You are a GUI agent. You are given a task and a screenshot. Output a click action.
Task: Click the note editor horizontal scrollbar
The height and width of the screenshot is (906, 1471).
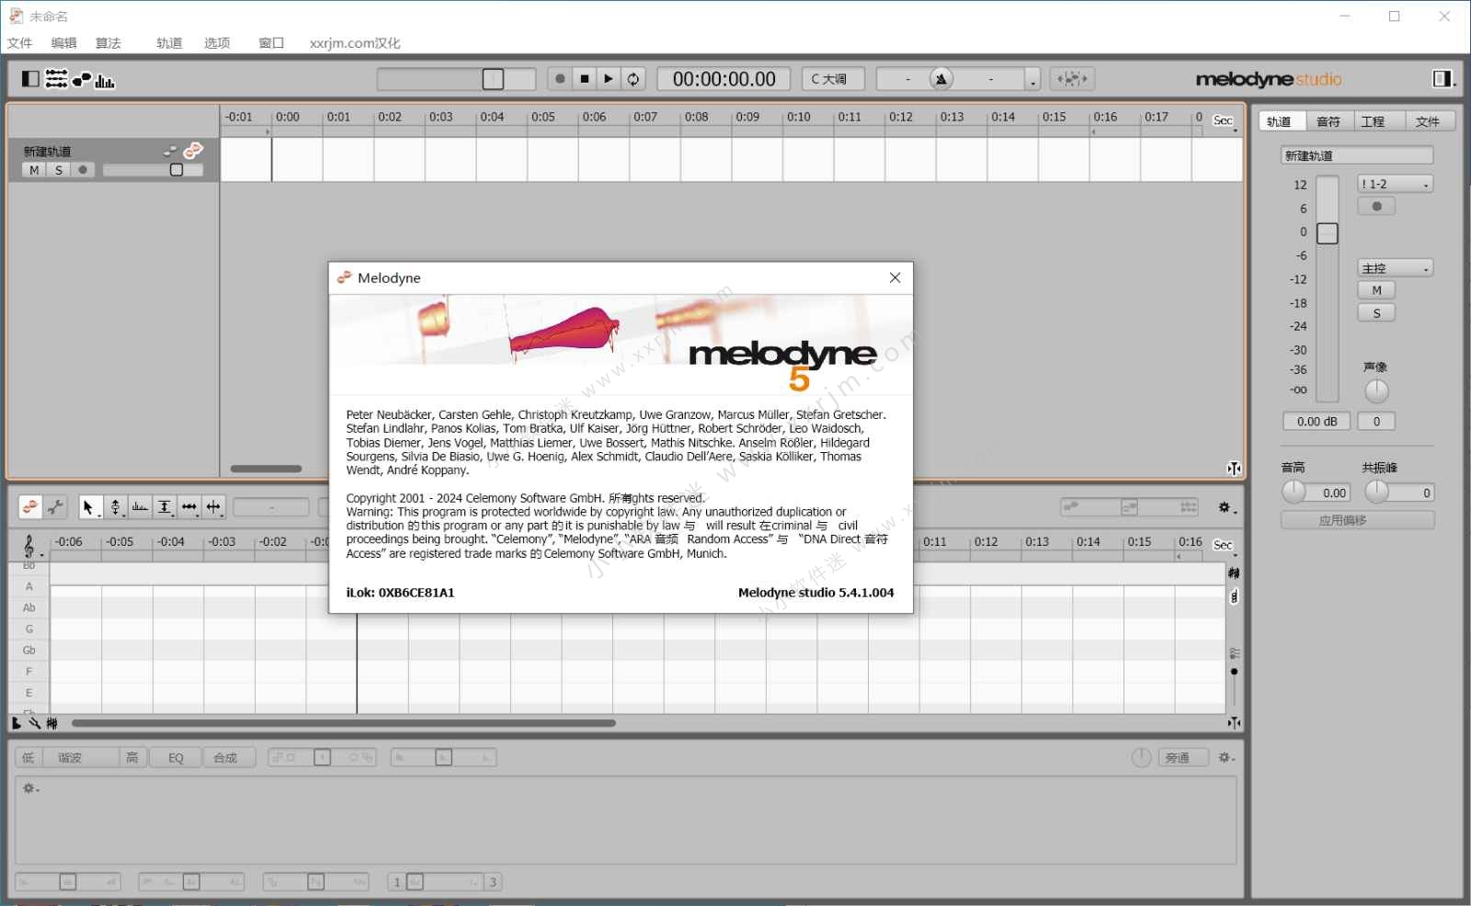[x=344, y=723]
